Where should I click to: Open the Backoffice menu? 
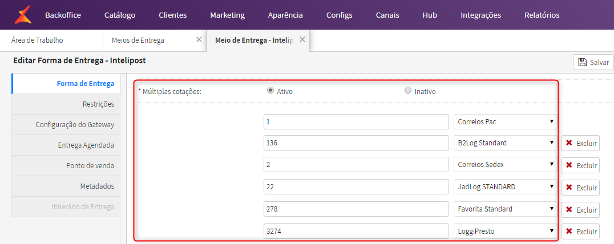(x=63, y=15)
